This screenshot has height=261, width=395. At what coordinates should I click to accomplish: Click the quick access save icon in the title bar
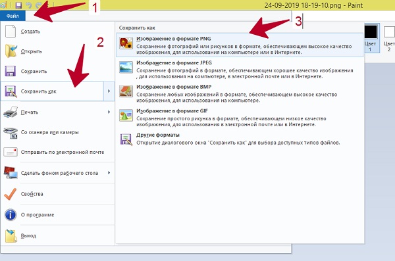(18, 5)
